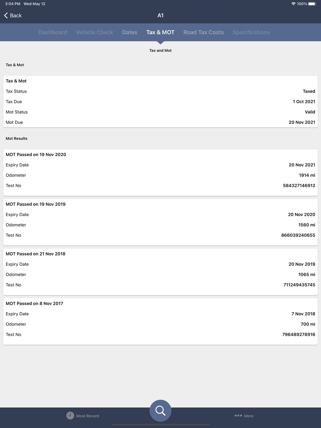Tap the search magnifier icon
This screenshot has width=321, height=428.
click(x=160, y=410)
